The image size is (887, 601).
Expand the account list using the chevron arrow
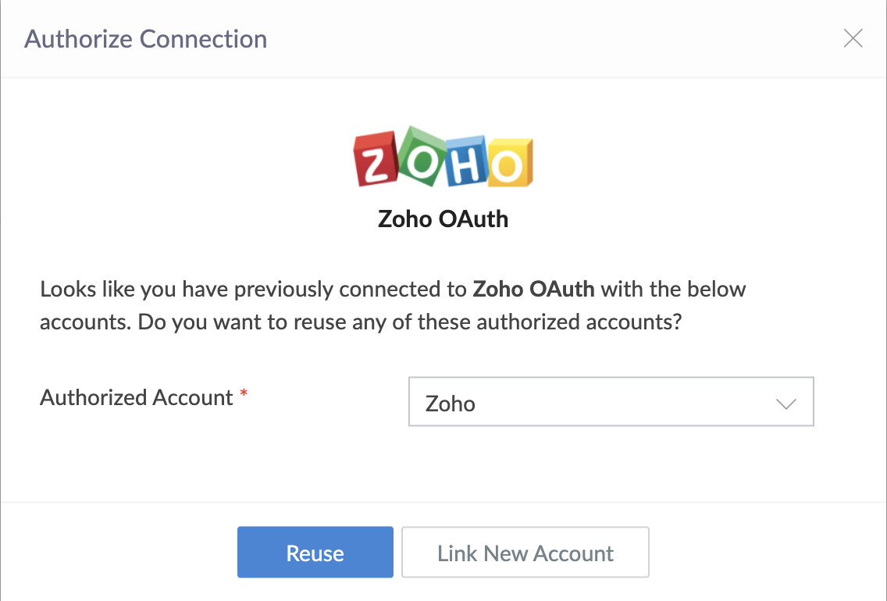(x=785, y=404)
